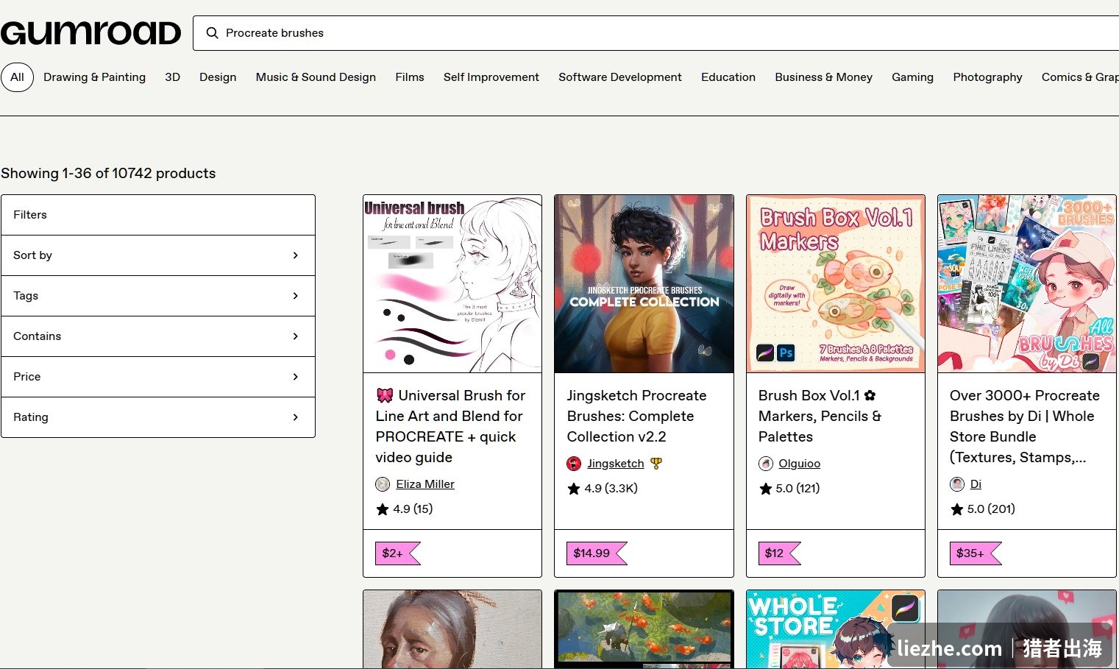Screen dimensions: 1119x669
Task: Select the Gaming category
Action: pos(912,77)
